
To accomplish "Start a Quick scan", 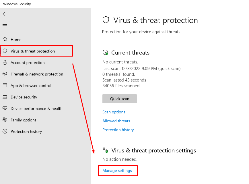I will 120,99.
